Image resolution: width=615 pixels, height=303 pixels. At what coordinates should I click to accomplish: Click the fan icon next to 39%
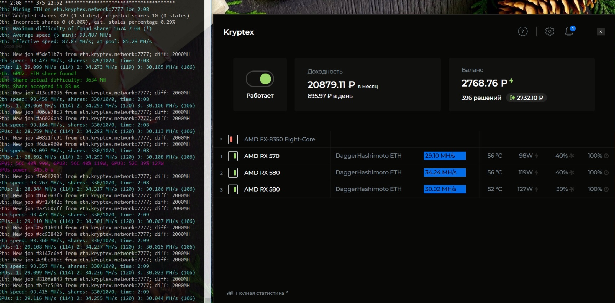click(572, 189)
